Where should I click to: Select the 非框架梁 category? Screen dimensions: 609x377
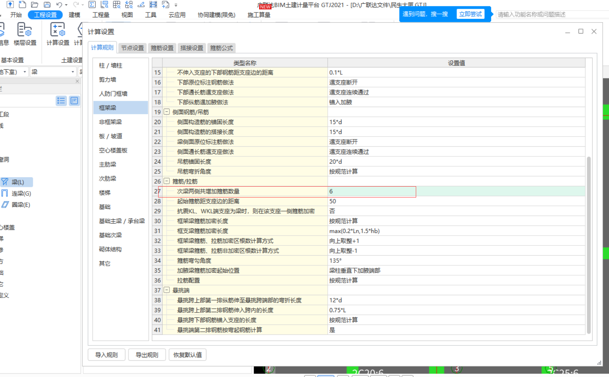click(x=121, y=122)
